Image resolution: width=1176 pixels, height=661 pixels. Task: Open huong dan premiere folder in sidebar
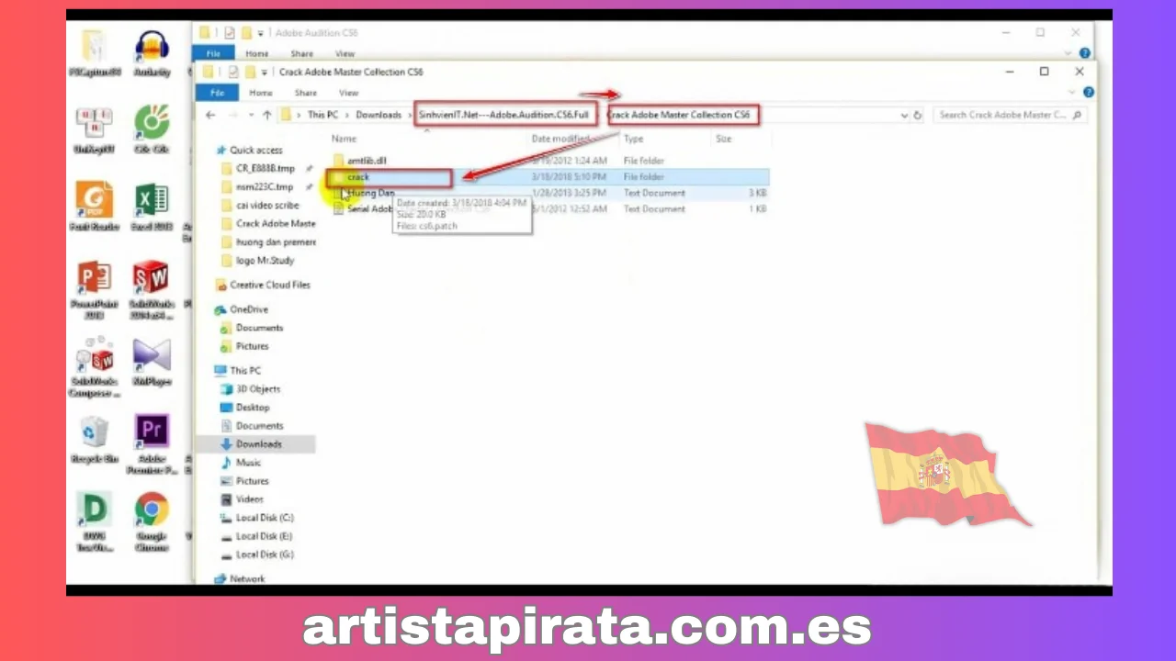[275, 241]
